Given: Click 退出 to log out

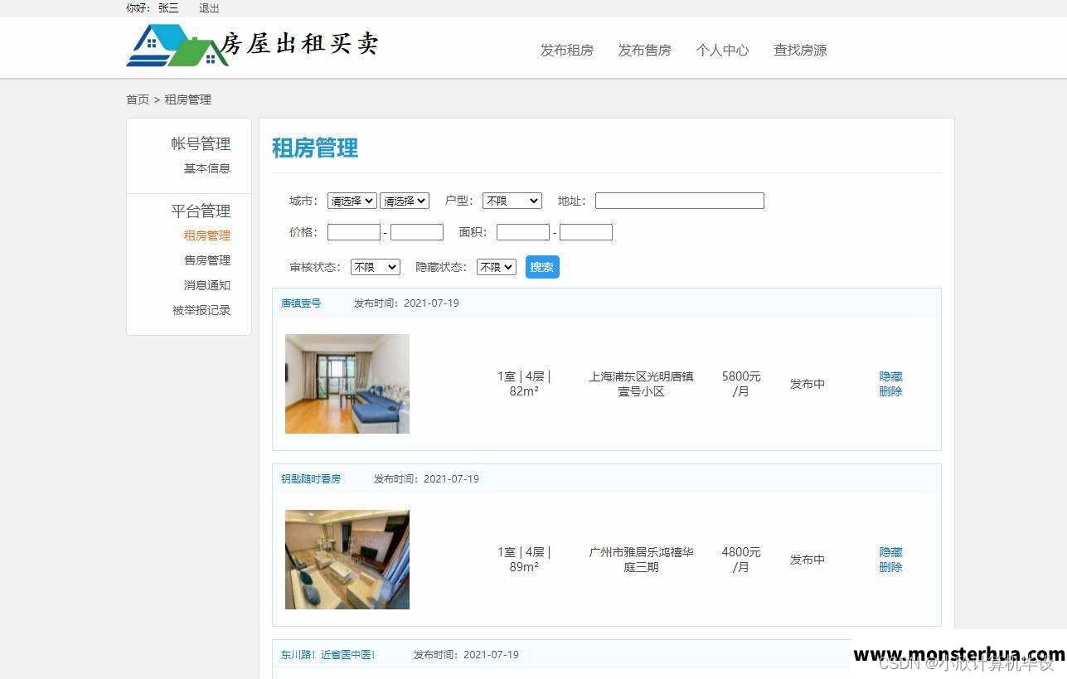Looking at the screenshot, I should [209, 8].
